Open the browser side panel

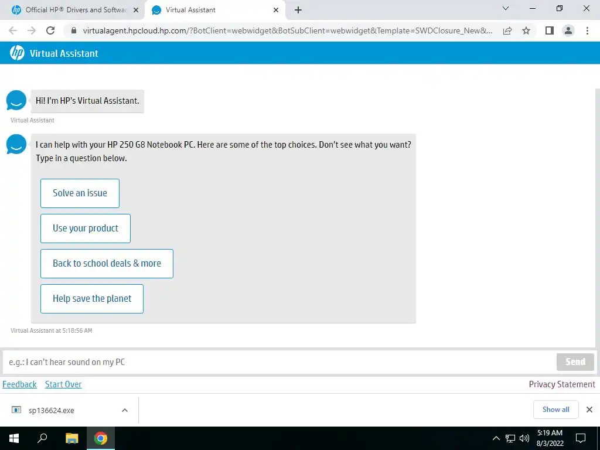[x=550, y=30]
